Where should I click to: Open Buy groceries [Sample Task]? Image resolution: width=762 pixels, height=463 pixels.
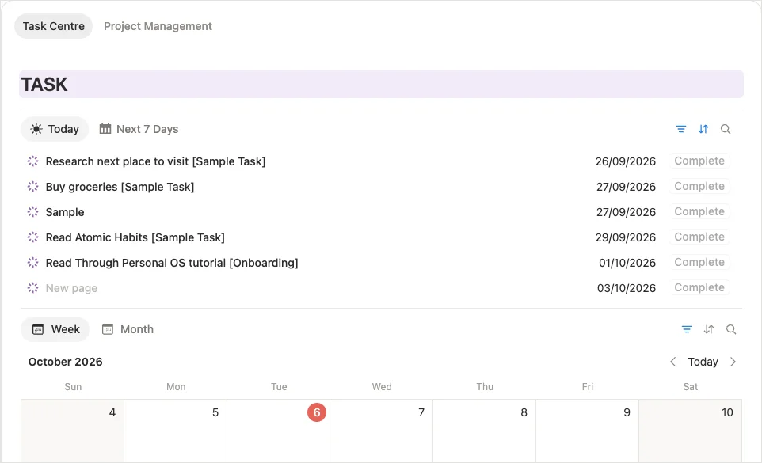point(120,187)
